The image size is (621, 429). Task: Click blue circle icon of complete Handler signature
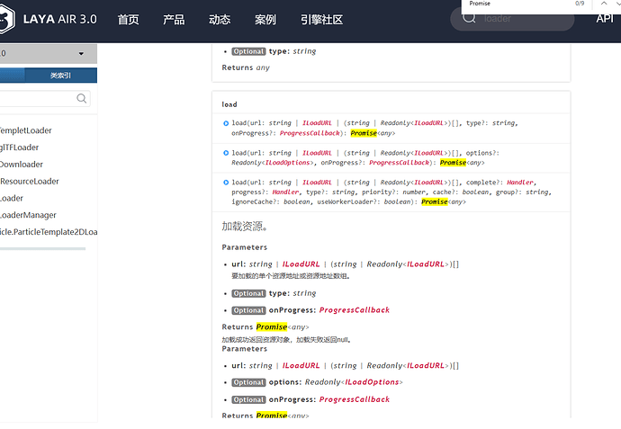click(x=226, y=183)
